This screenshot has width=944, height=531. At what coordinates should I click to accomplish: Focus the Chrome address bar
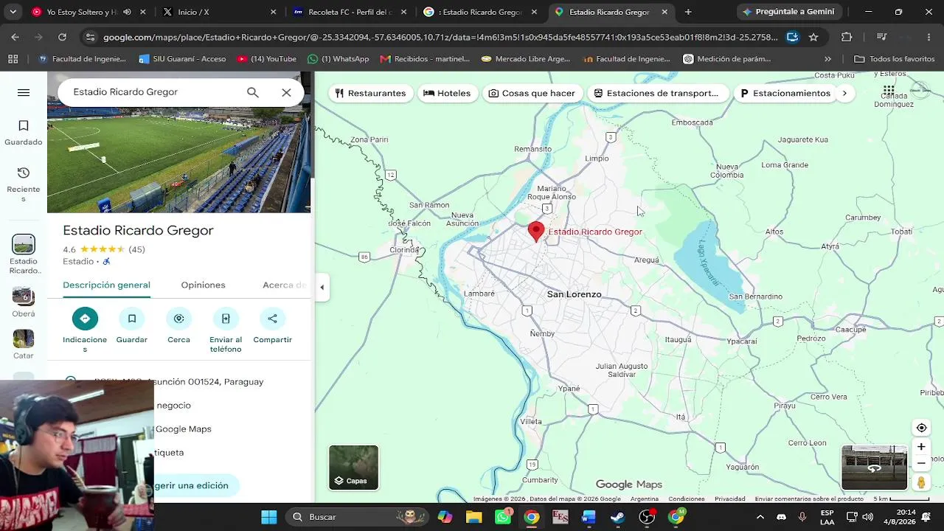[x=440, y=37]
